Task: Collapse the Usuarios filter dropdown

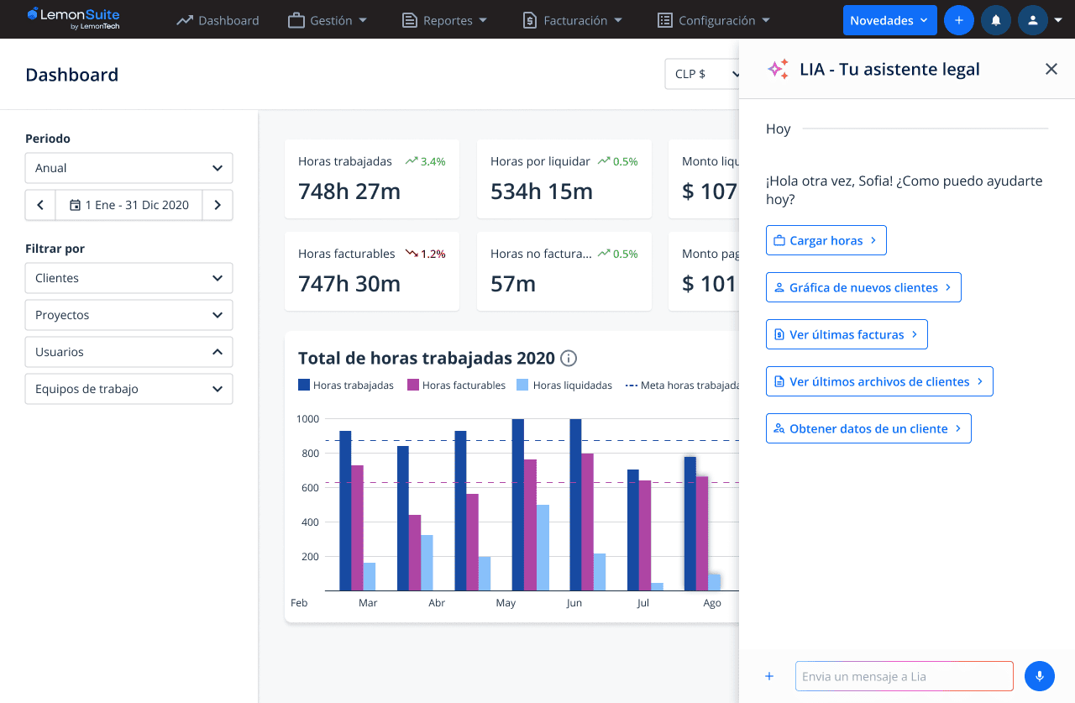Action: point(128,352)
